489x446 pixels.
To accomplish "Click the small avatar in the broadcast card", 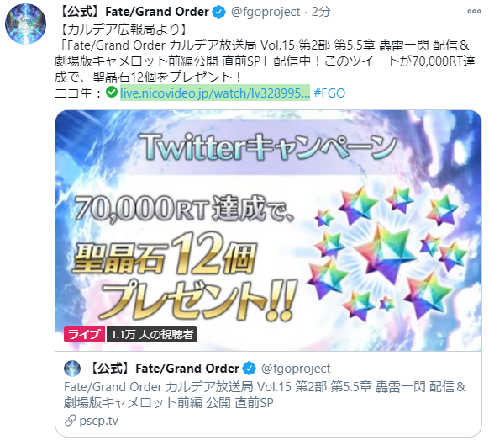I will tap(72, 369).
